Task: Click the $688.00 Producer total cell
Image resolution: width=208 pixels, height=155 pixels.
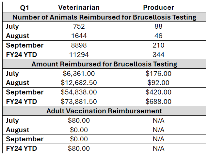Action: coord(158,102)
